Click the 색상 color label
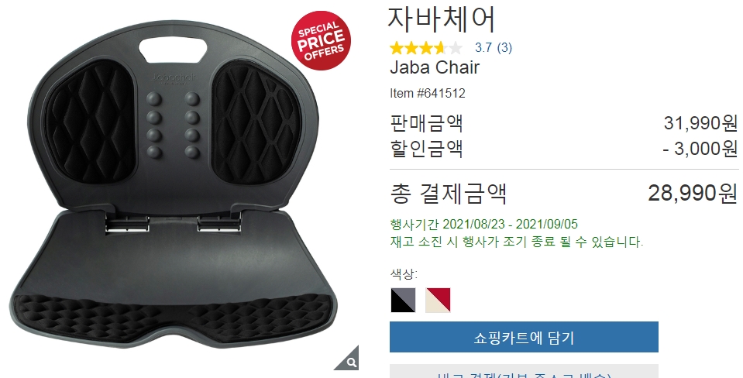The height and width of the screenshot is (378, 743). 404,273
